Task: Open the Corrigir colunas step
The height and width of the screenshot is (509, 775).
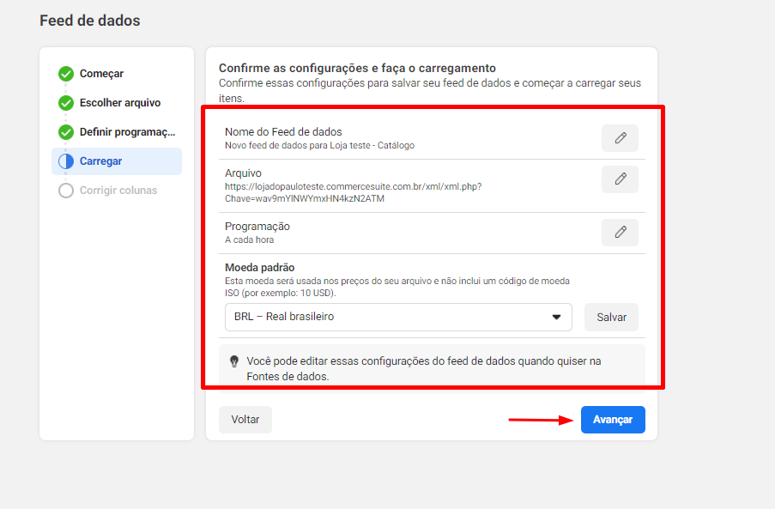Action: [118, 191]
